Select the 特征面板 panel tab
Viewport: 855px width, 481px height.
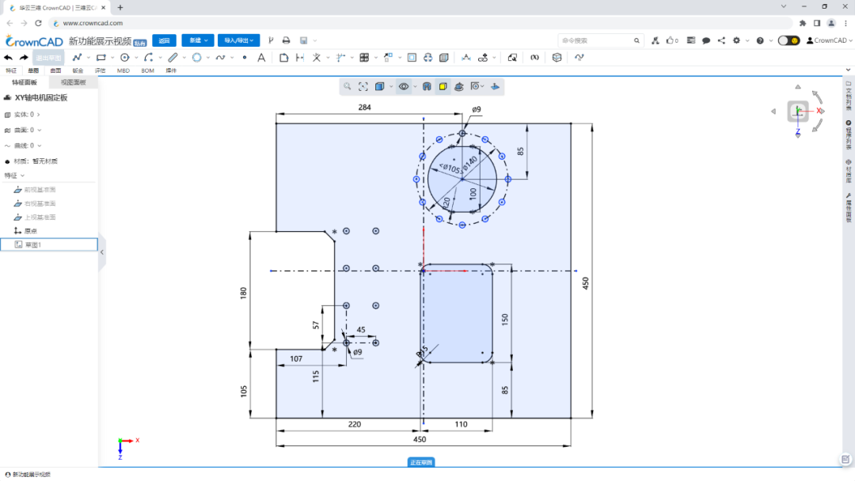[25, 82]
